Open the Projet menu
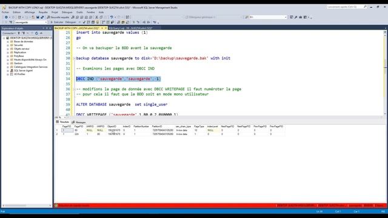This screenshot has width=388, height=218. pyautogui.click(x=55, y=12)
